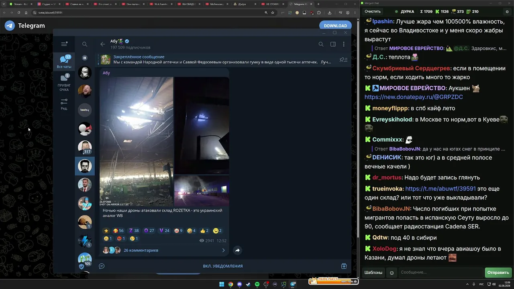
Task: Select the Все чаты folder
Action: pos(64,62)
